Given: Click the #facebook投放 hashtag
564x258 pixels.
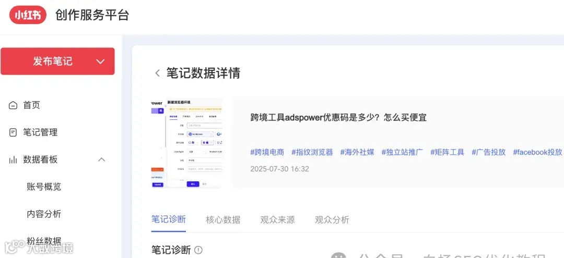Looking at the screenshot, I should 537,152.
